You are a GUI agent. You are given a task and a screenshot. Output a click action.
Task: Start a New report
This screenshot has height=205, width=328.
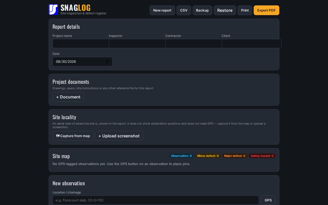pos(162,10)
